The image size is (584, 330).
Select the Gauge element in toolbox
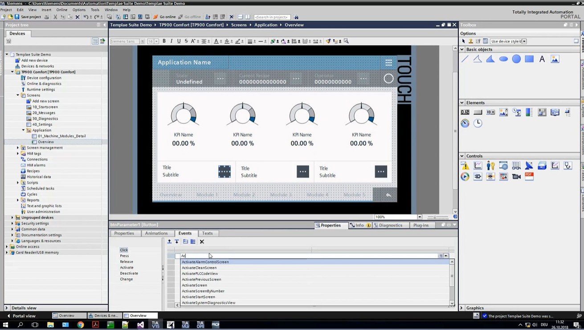click(465, 123)
